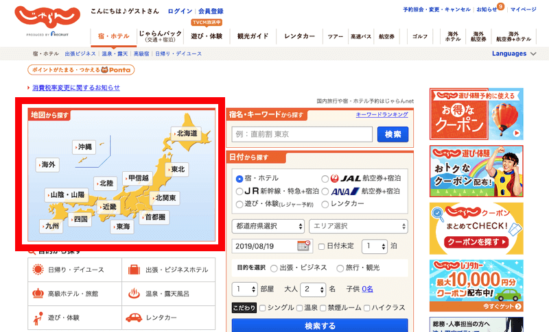Open the キーワードランキング link

(x=382, y=114)
